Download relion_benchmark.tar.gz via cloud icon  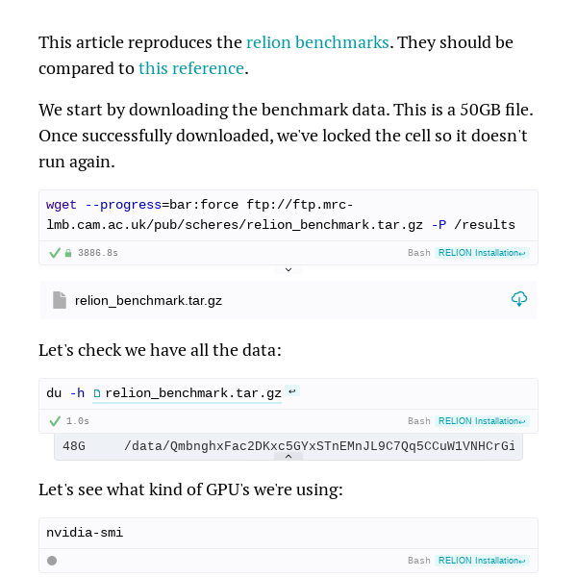(x=519, y=299)
